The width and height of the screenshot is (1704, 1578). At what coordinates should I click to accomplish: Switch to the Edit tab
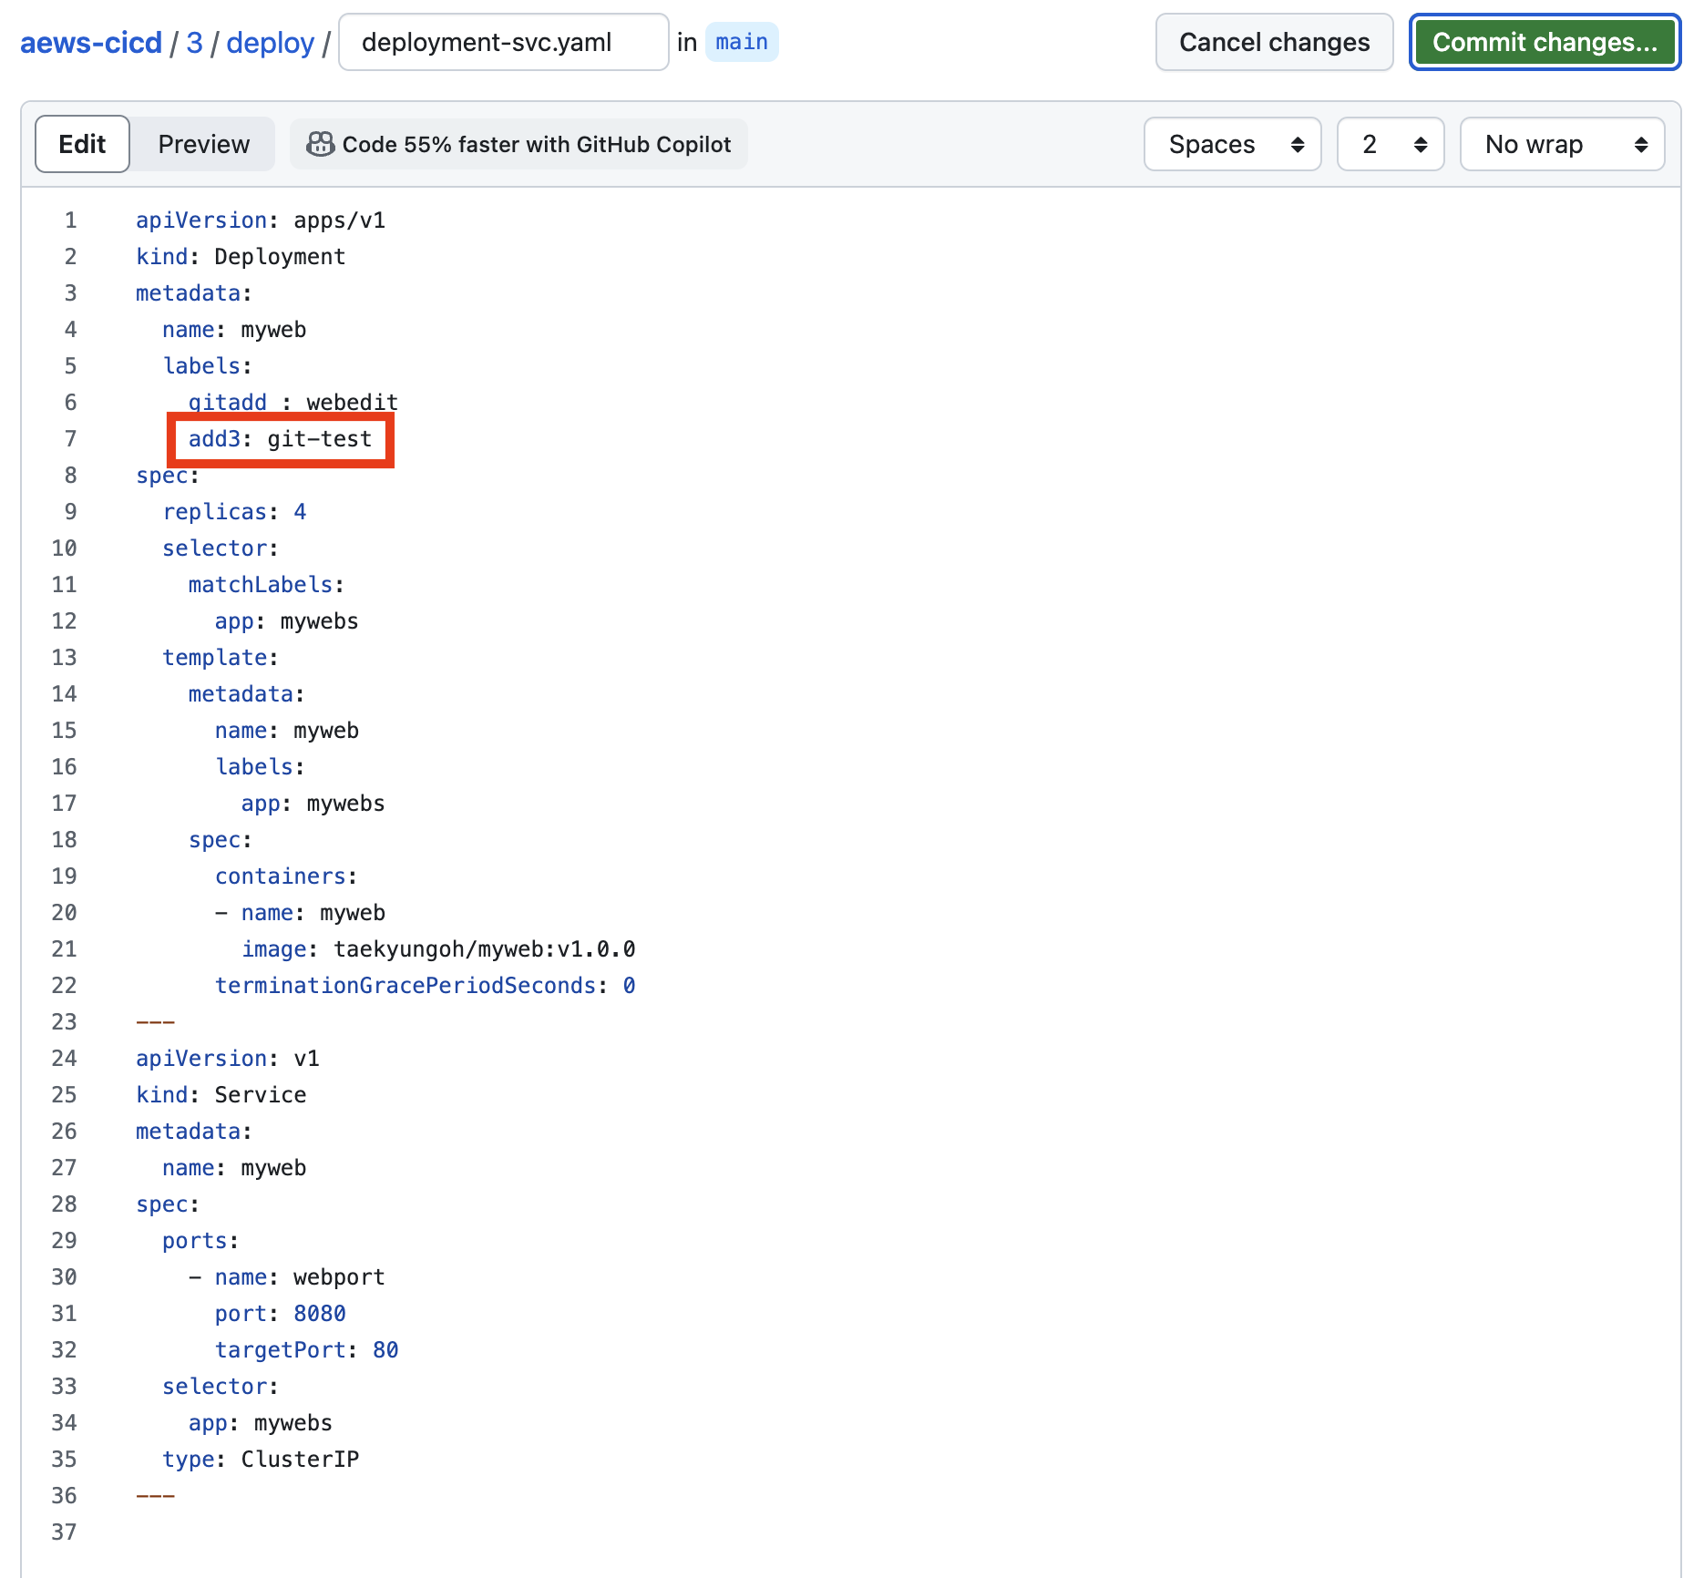point(82,144)
